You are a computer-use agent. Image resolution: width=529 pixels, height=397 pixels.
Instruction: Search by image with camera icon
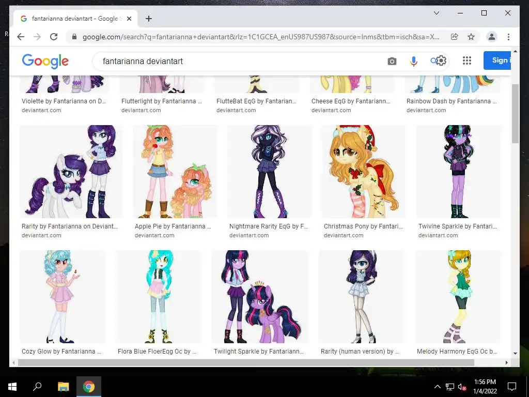pos(392,61)
